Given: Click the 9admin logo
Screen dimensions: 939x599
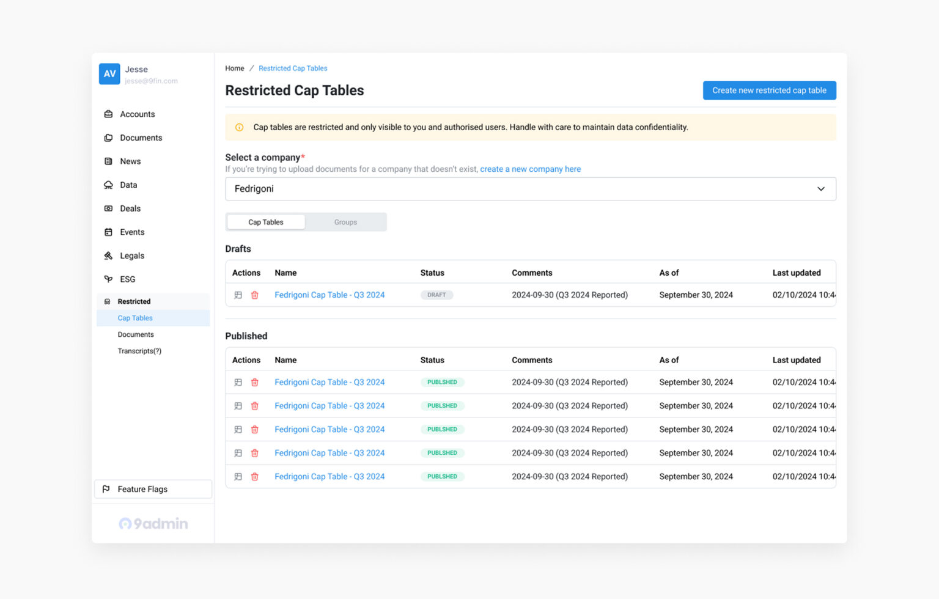Looking at the screenshot, I should coord(153,524).
